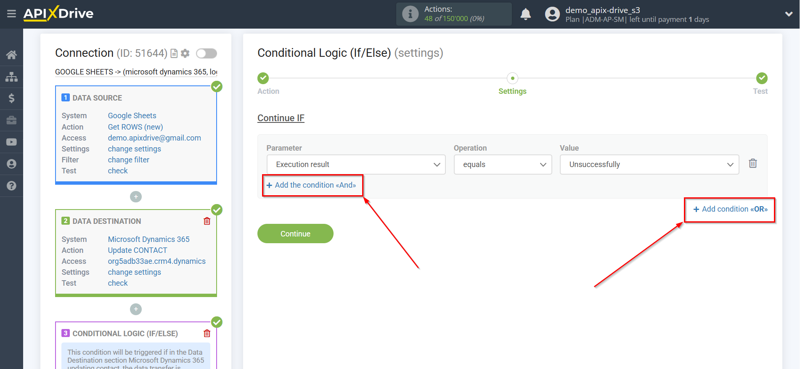
Task: Click the connection document icon
Action: (x=174, y=53)
